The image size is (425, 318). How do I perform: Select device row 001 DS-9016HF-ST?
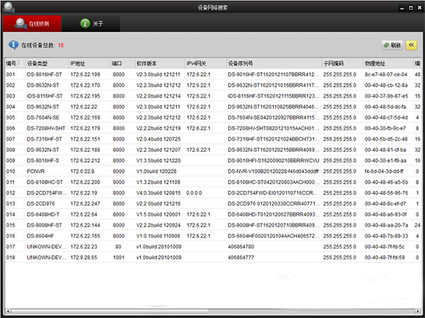pyautogui.click(x=212, y=74)
